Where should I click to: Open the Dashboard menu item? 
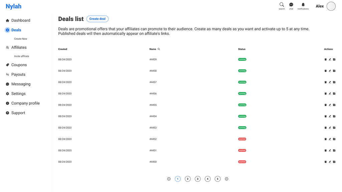tap(20, 20)
